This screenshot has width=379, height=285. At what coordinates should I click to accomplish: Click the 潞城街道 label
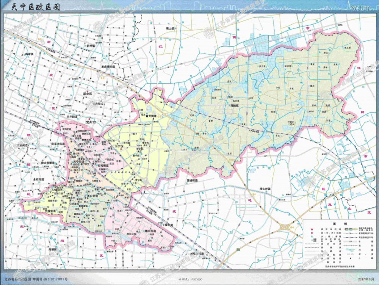click(192, 180)
